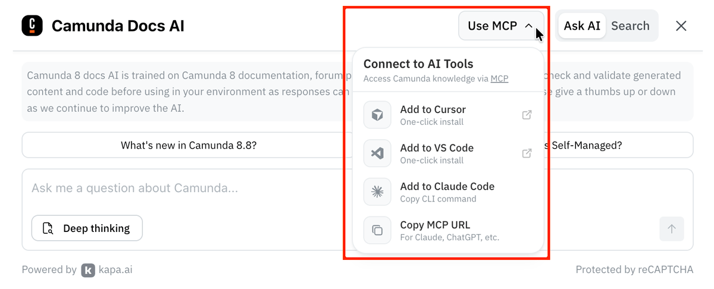This screenshot has height=289, width=714.
Task: Click the Camunda logo icon
Action: pos(32,26)
